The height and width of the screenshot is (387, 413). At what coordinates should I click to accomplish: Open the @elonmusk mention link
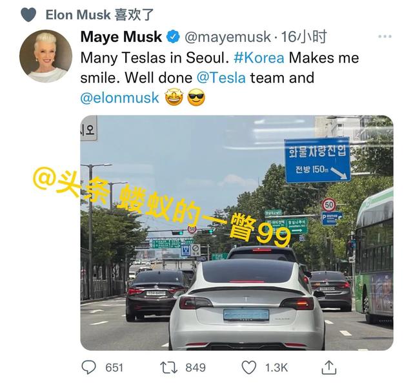click(x=119, y=98)
